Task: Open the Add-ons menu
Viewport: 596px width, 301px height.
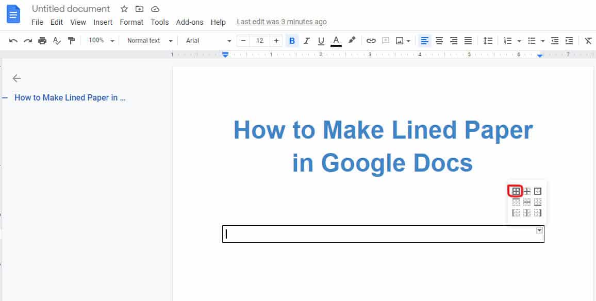Action: (190, 22)
